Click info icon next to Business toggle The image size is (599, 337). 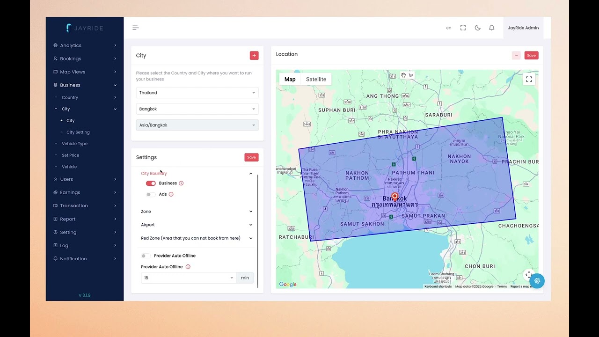181,183
